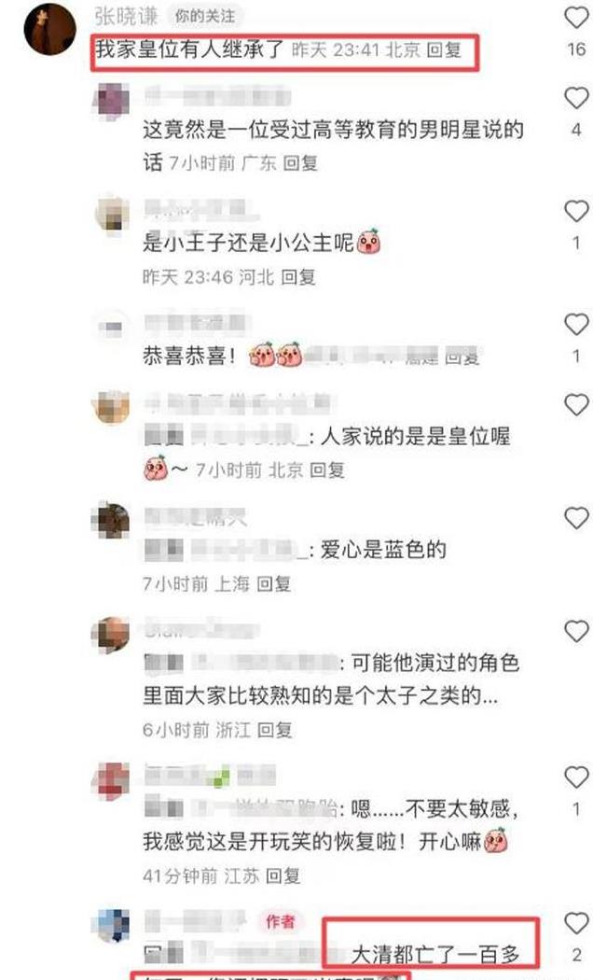Tap the 作者 badge on the last comment
This screenshot has width=593, height=980.
click(x=281, y=920)
